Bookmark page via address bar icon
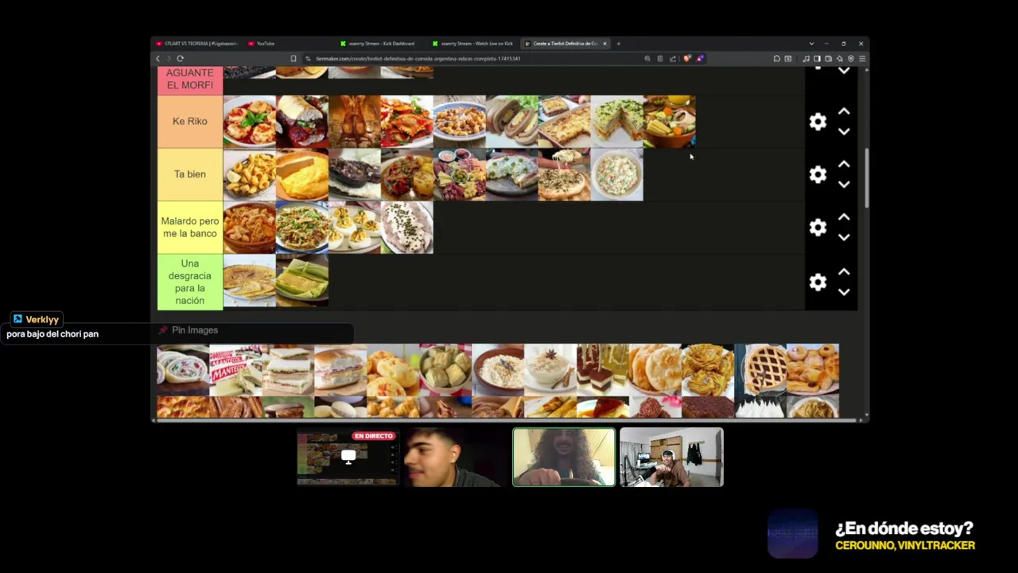Viewport: 1018px width, 573px height. (293, 58)
